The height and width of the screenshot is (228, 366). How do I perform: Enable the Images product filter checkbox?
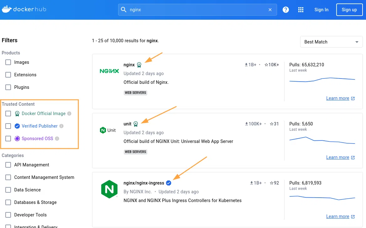click(x=8, y=62)
